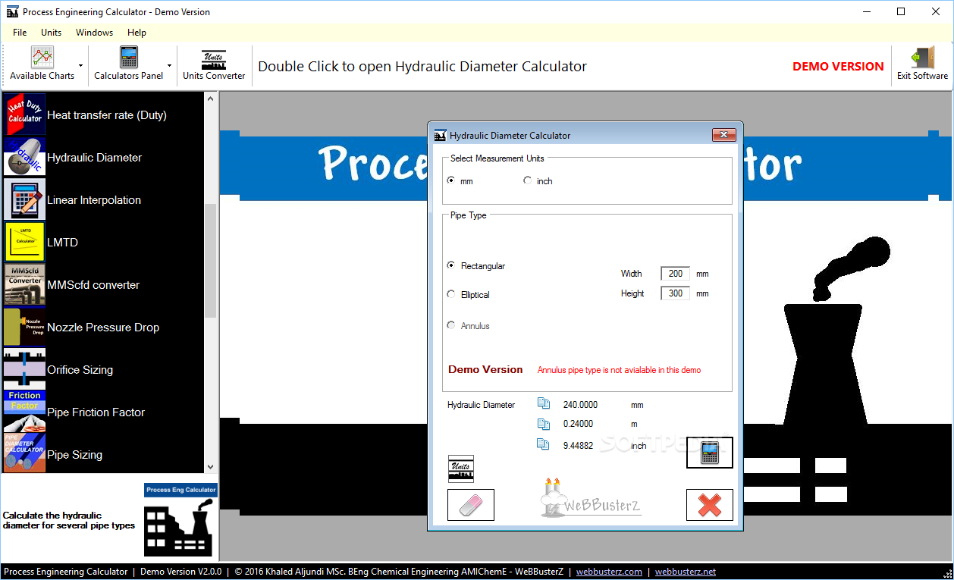Image resolution: width=954 pixels, height=580 pixels.
Task: Expand the Available Charts dropdown arrow
Action: pos(81,66)
